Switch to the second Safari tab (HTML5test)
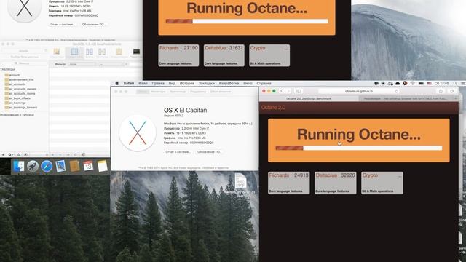 [406, 98]
